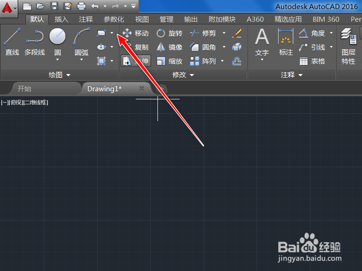Open the redo history dropdown arrow
The width and height of the screenshot is (362, 271).
125,6
